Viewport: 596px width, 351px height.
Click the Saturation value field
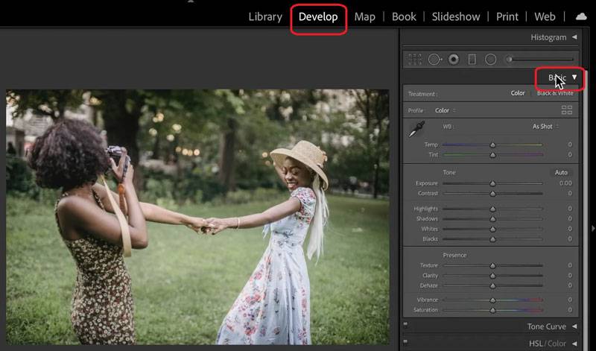[570, 310]
